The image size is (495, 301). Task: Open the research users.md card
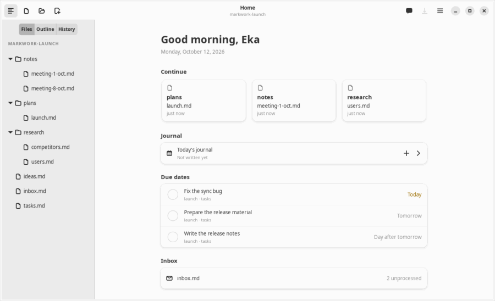coord(384,101)
